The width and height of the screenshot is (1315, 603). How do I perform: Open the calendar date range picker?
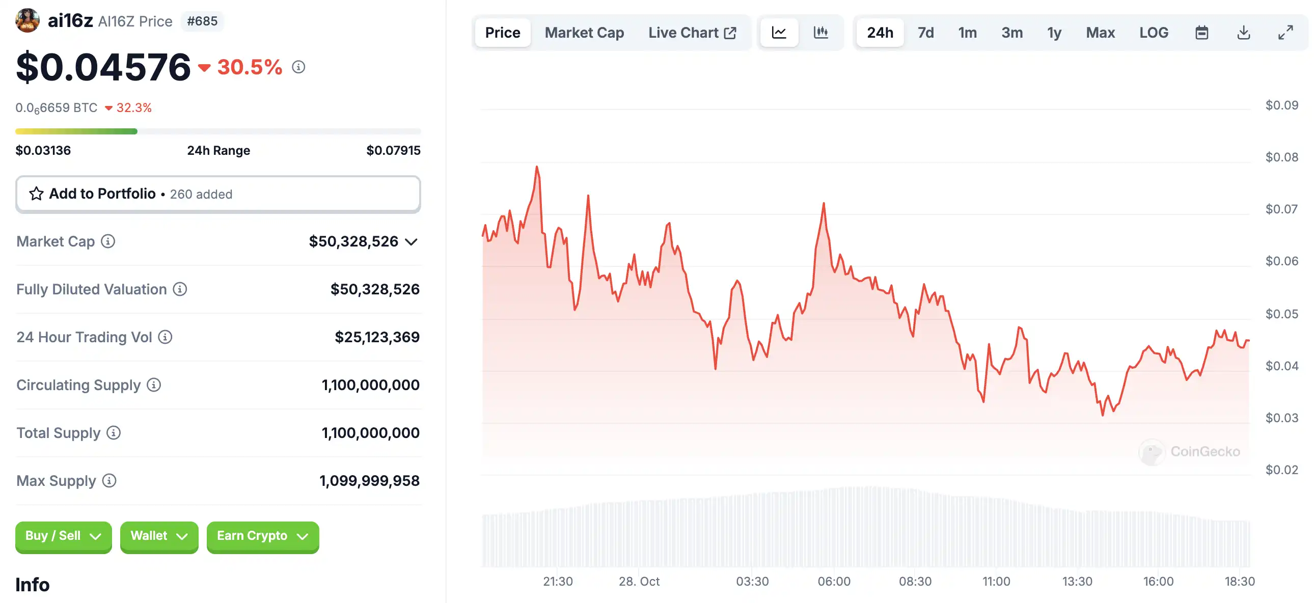click(1201, 33)
